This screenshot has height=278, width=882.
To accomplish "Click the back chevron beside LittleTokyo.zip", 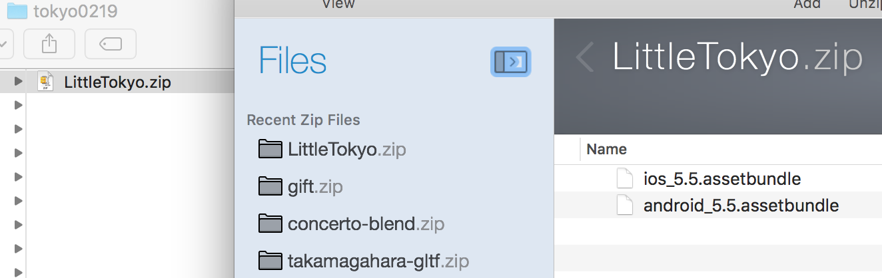I will point(585,58).
